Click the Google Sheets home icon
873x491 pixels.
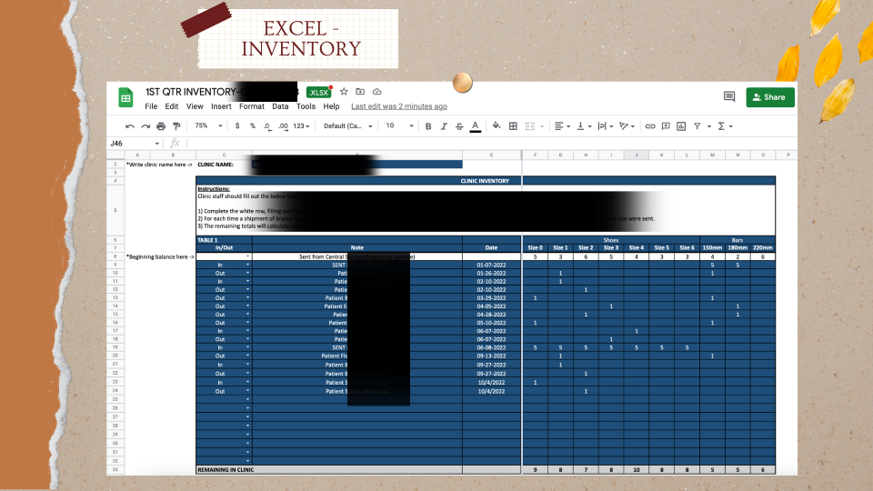[125, 98]
